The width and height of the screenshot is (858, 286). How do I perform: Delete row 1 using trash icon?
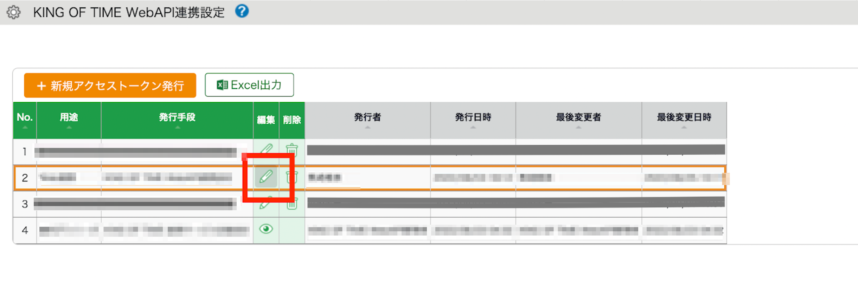292,150
